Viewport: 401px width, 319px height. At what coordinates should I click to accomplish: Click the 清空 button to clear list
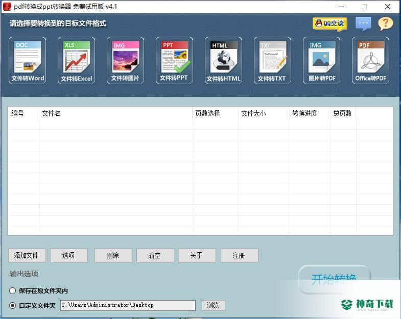coord(155,255)
